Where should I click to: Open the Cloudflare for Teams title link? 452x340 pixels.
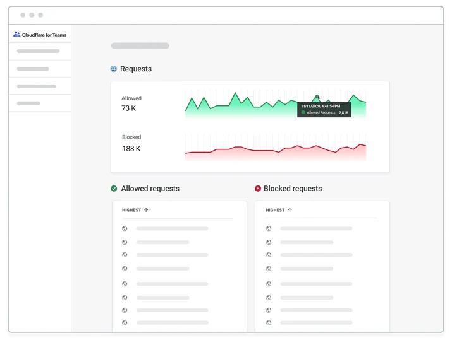[44, 35]
